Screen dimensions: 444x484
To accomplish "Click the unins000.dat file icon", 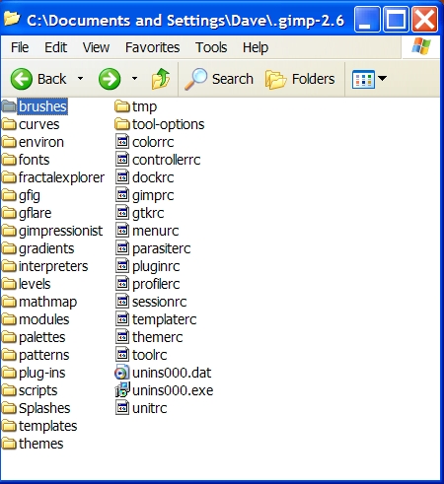I will [x=122, y=373].
